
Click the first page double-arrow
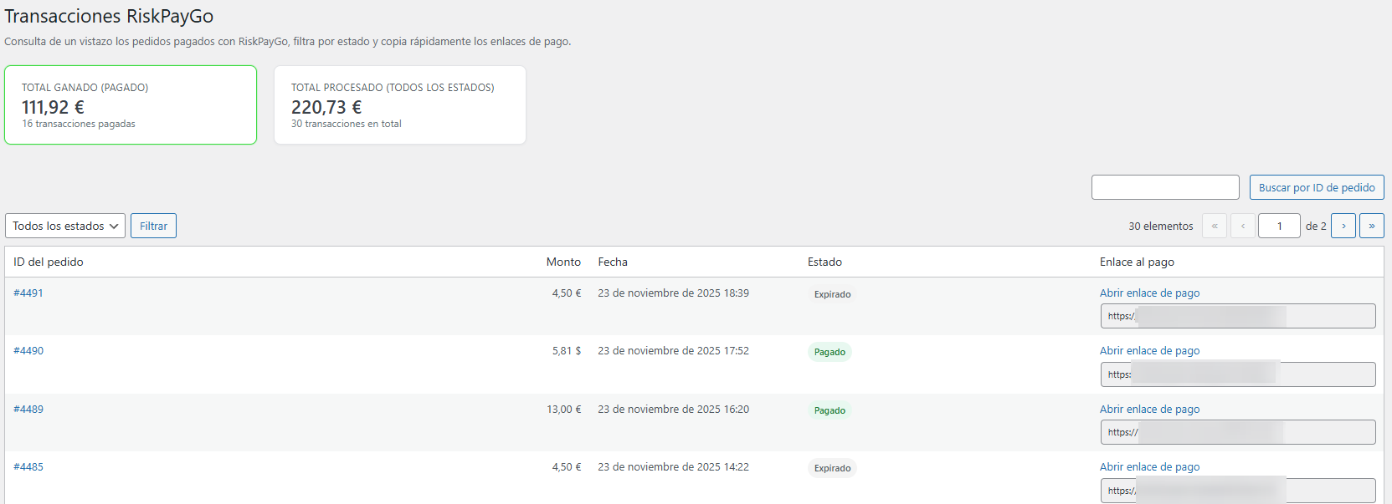click(x=1214, y=226)
